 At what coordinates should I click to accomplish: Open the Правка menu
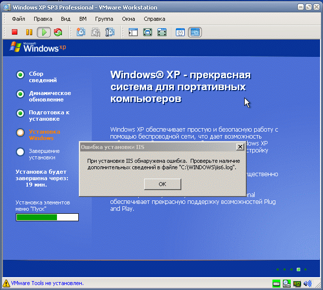point(43,19)
